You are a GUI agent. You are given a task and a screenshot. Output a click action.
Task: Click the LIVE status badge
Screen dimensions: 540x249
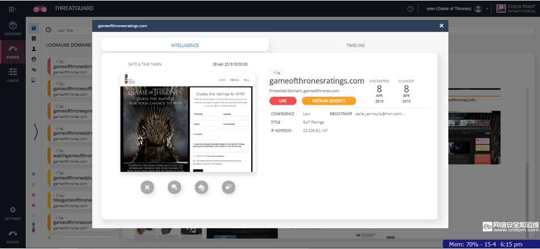(x=283, y=101)
